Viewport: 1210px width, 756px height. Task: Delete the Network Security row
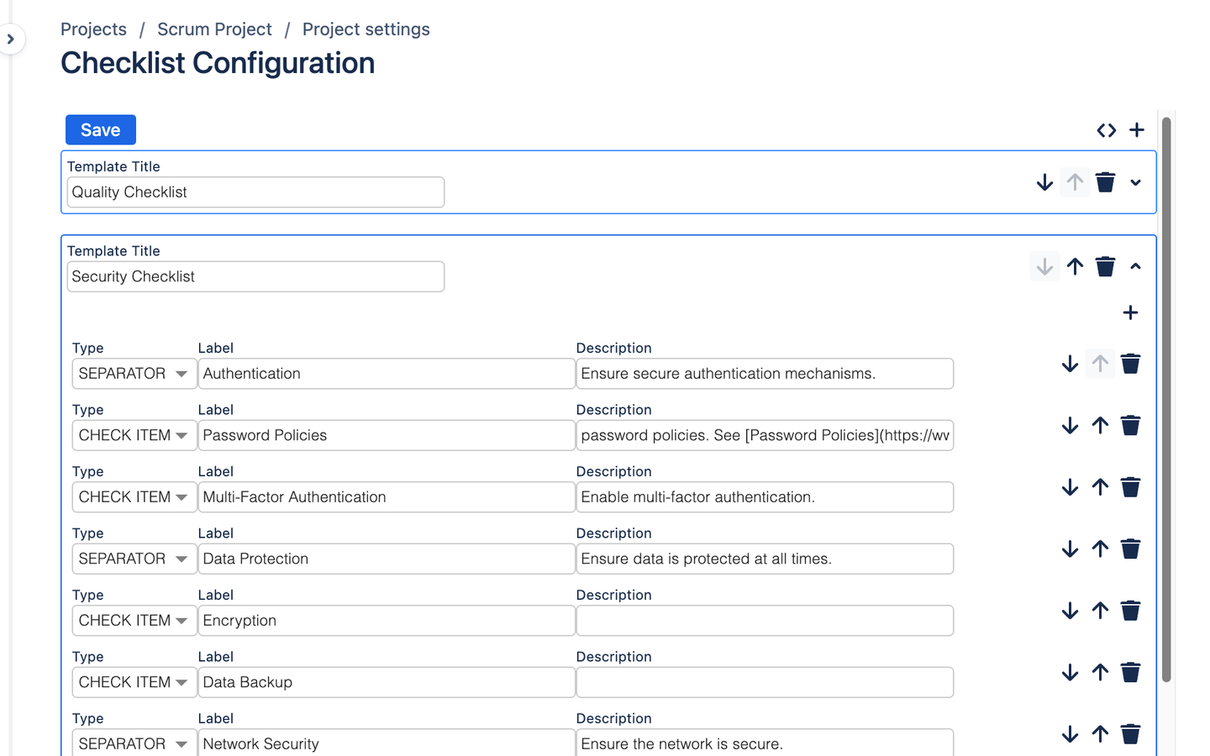click(x=1130, y=734)
